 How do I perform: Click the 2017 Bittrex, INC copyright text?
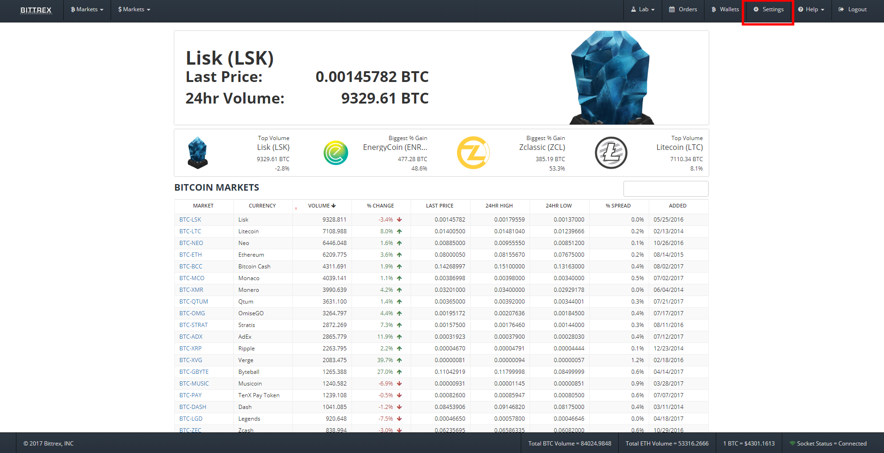pos(49,443)
